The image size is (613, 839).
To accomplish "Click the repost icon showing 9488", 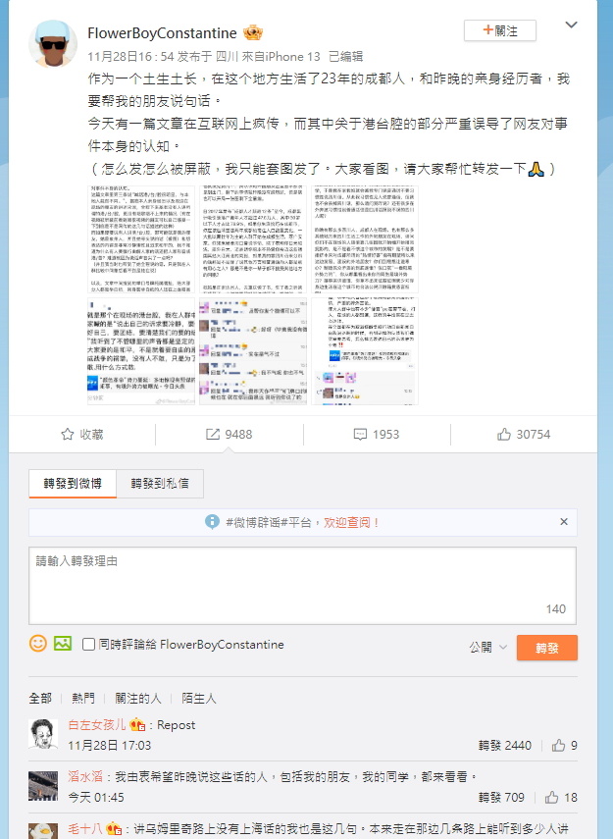I will [x=213, y=434].
